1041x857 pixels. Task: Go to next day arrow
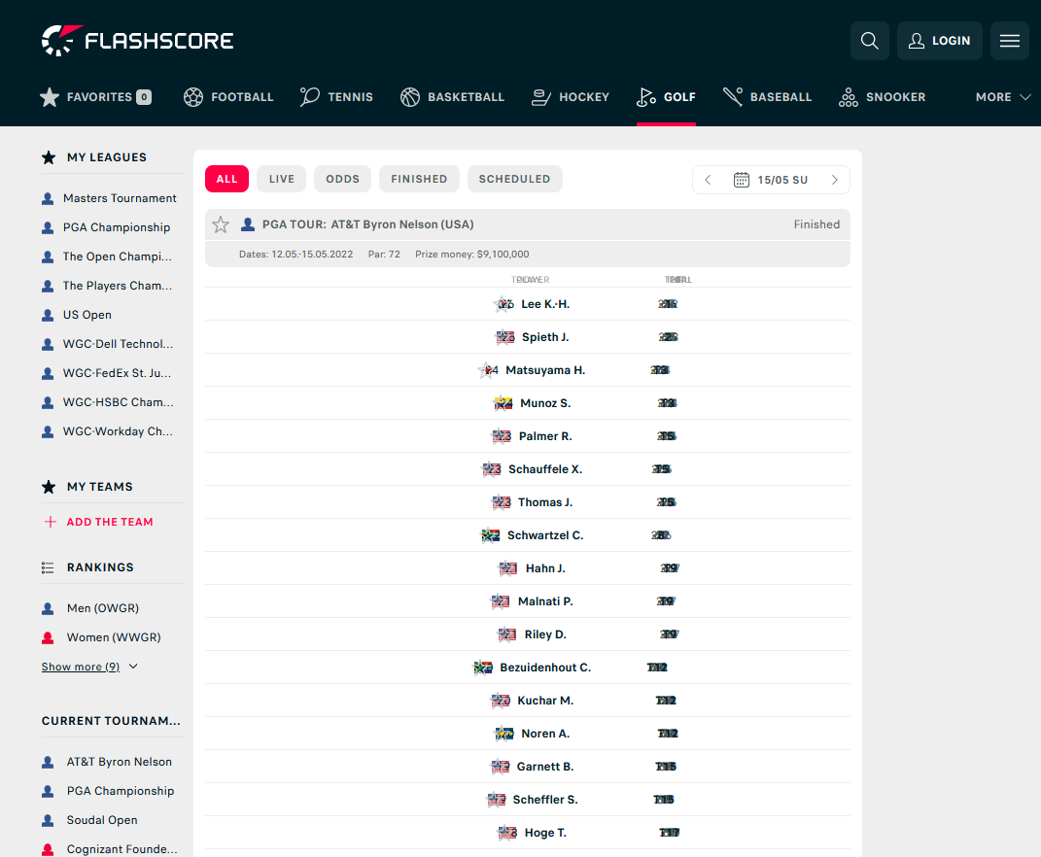(x=835, y=180)
